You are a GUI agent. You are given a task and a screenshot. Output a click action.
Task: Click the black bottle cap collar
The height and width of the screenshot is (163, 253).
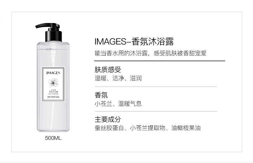coord(53,36)
